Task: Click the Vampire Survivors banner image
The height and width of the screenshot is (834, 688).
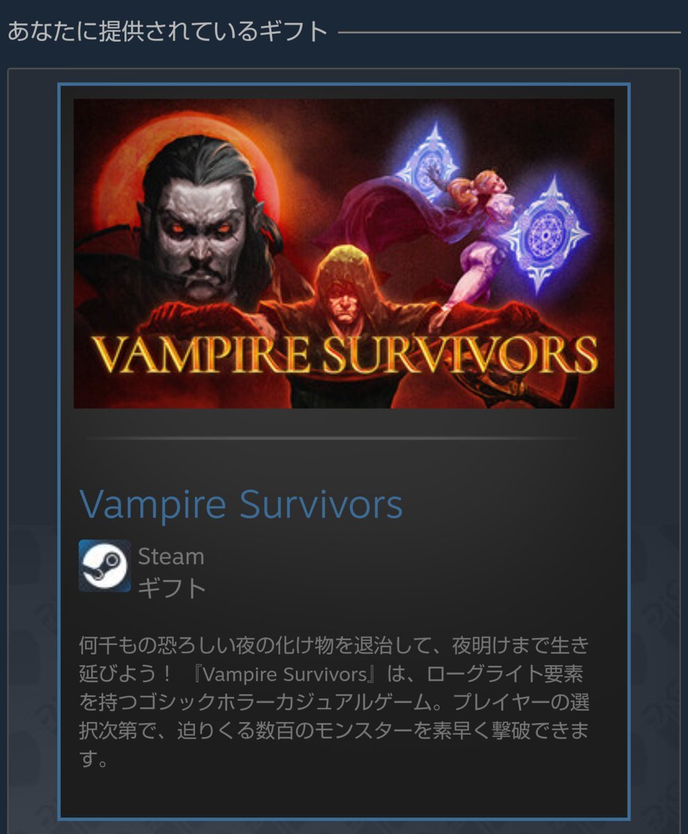Action: [344, 254]
